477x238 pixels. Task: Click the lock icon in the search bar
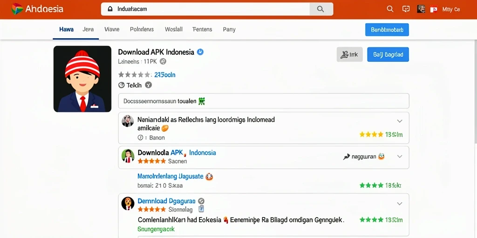(x=110, y=9)
